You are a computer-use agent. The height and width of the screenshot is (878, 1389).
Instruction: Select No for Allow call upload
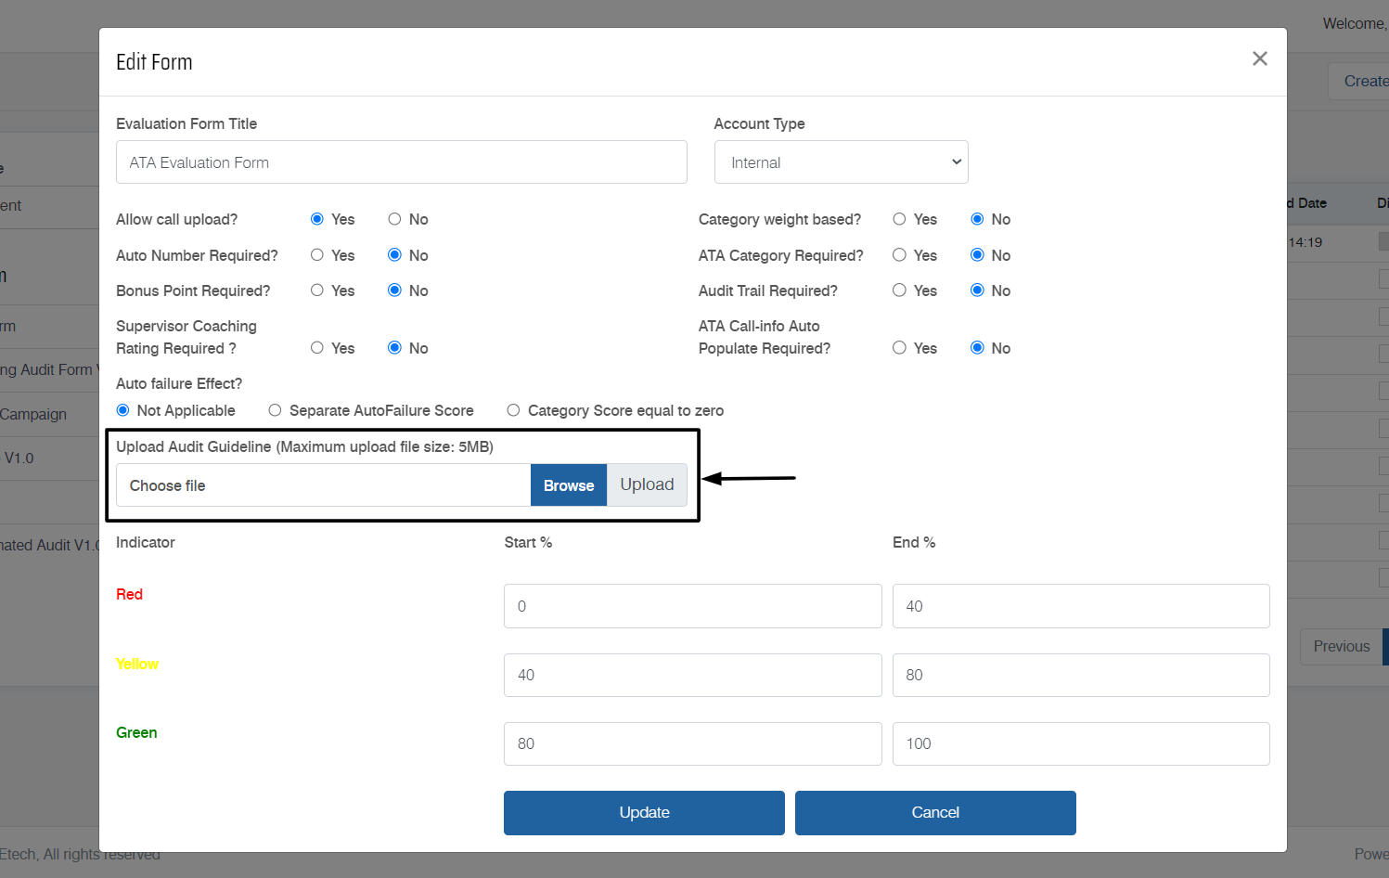(395, 219)
